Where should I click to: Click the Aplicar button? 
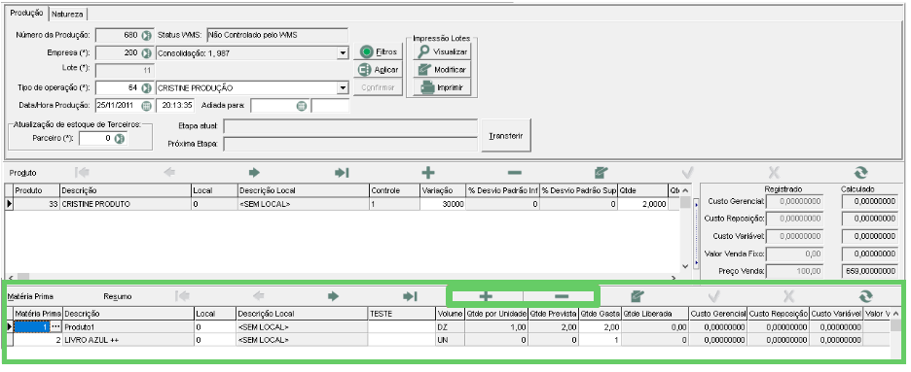379,70
